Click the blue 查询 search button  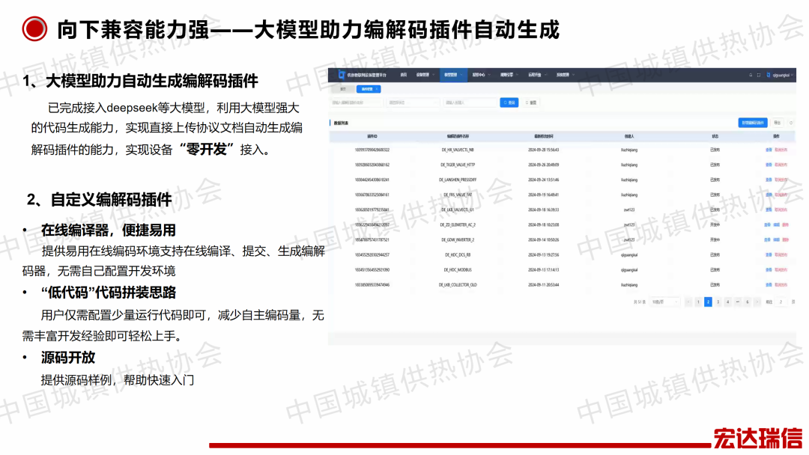[x=509, y=103]
